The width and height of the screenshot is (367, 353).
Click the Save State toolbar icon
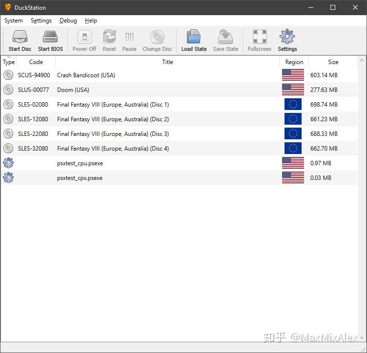click(x=225, y=36)
